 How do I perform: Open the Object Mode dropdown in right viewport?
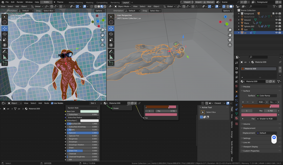tap(123, 6)
